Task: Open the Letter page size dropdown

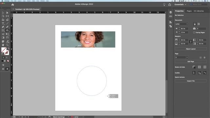Action: coord(181,24)
